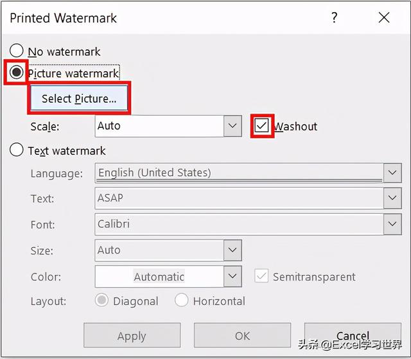This screenshot has height=359, width=411.
Task: Click inside the Scale Auto field
Action: [159, 126]
